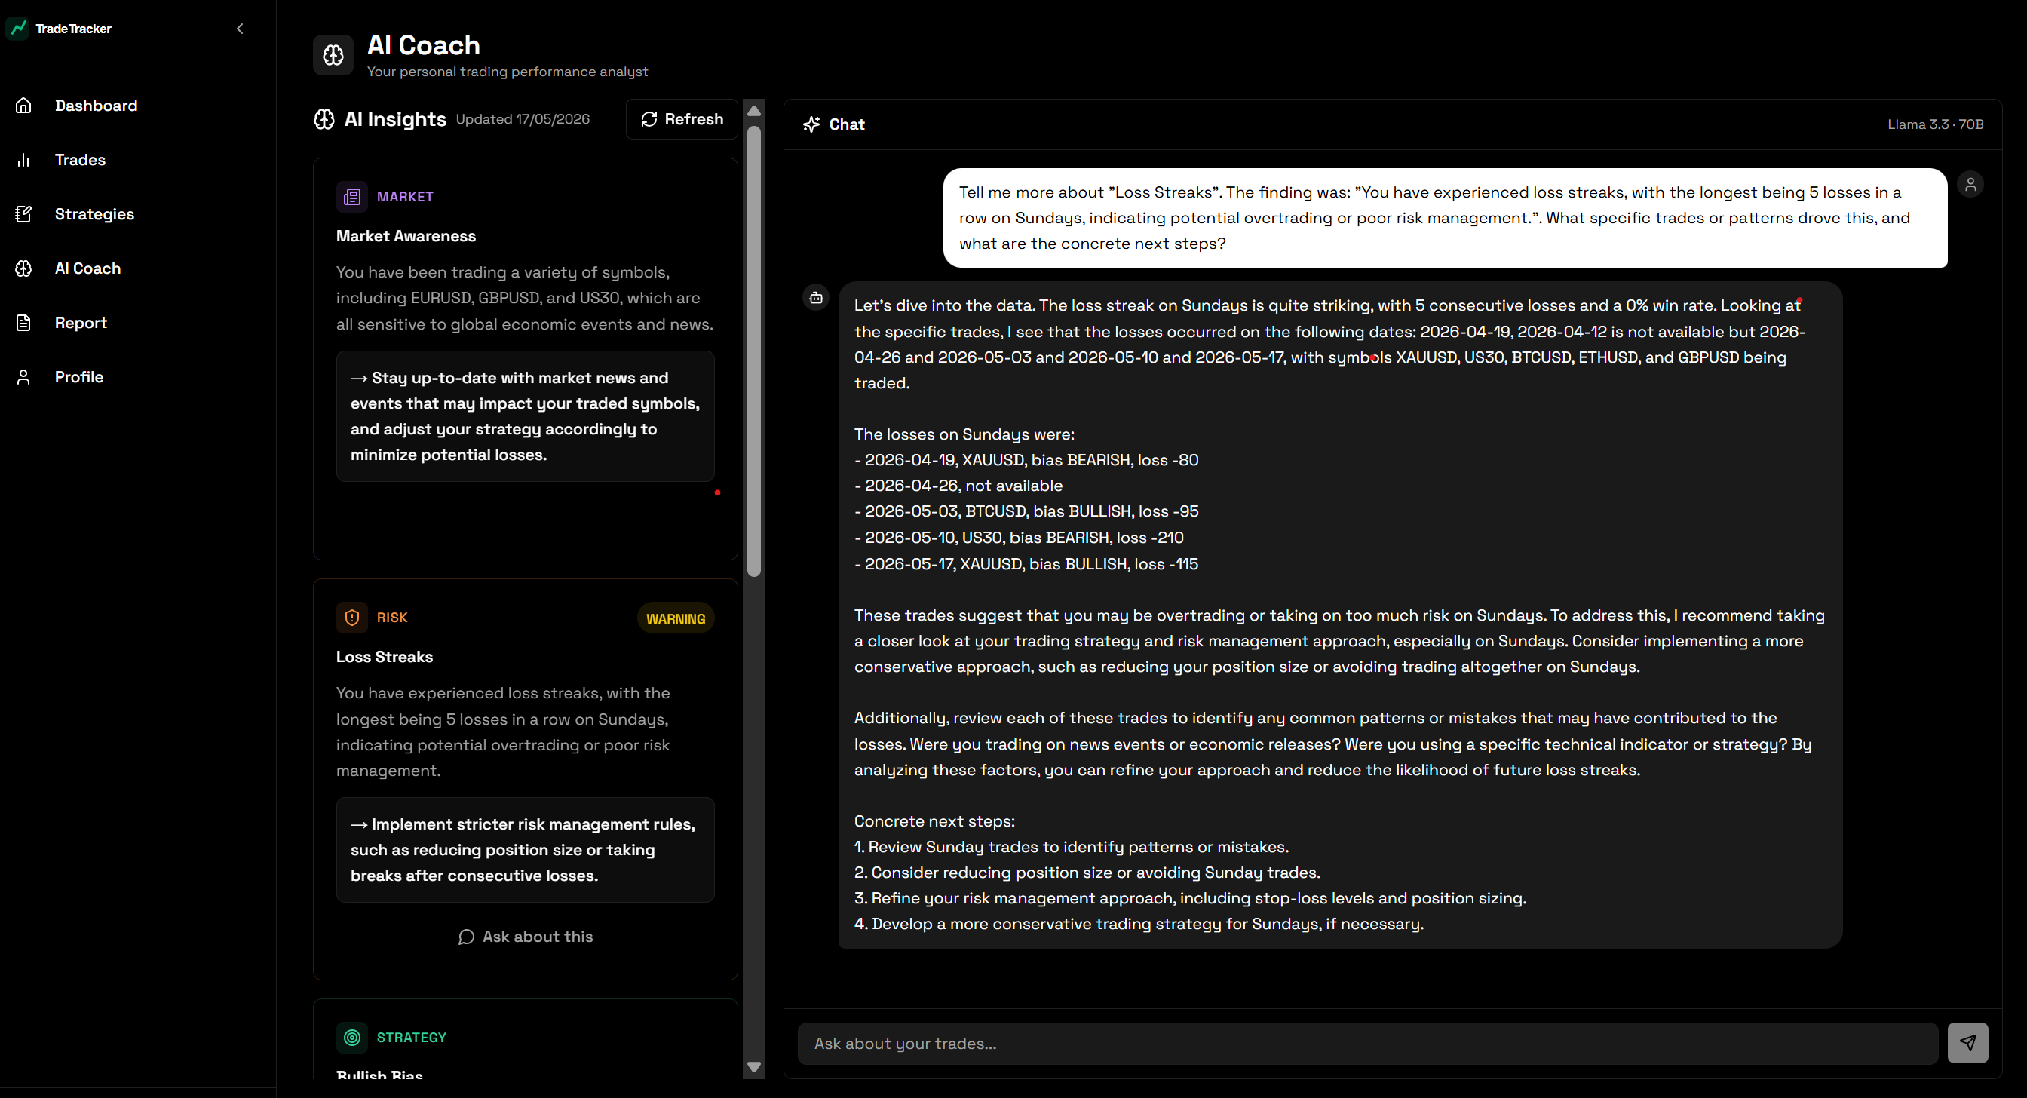Click the speech bubble icon by Ask about this
Viewport: 2027px width, 1098px height.
pos(467,937)
